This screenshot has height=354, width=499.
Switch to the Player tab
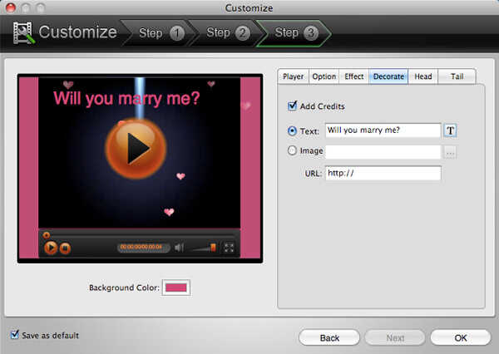coord(294,76)
